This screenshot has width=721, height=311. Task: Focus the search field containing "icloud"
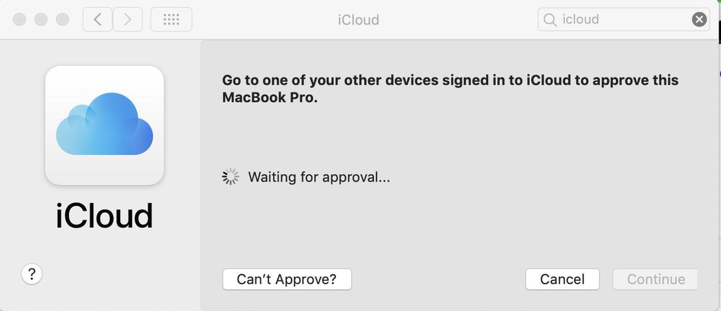624,20
